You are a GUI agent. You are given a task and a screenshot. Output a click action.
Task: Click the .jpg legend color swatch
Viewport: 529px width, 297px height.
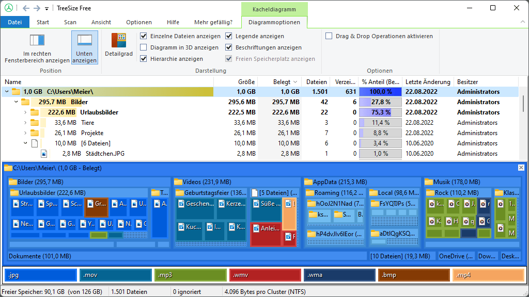click(40, 275)
